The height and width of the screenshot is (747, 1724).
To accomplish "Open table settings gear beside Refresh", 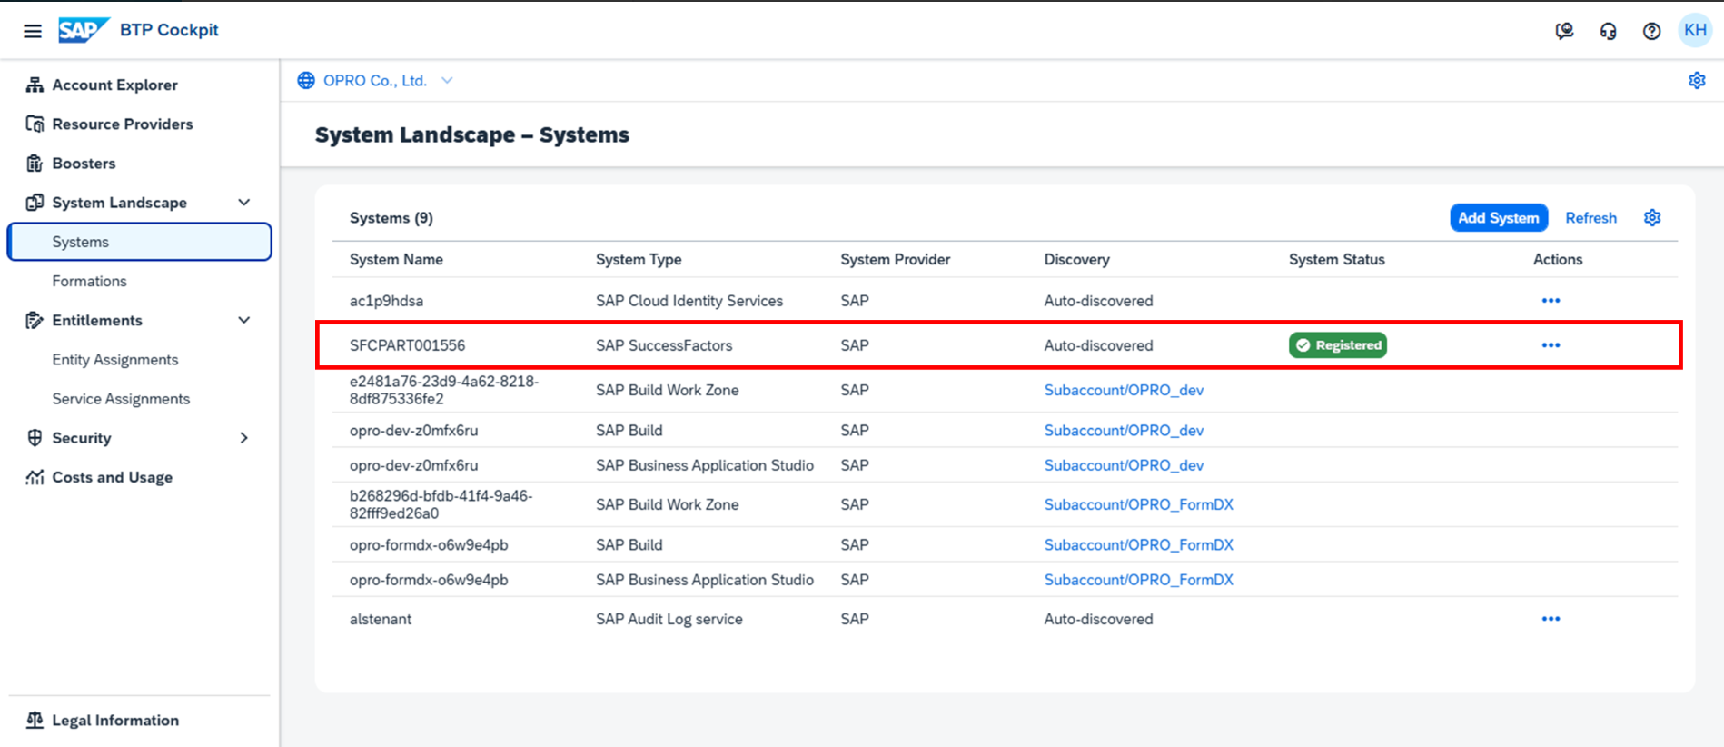I will (x=1652, y=218).
